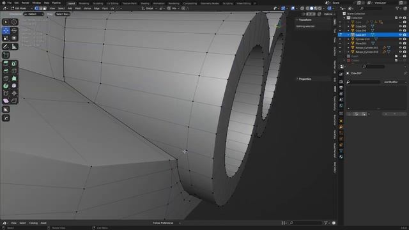Select the Edge Slide tool
The image size is (409, 230).
(6, 93)
